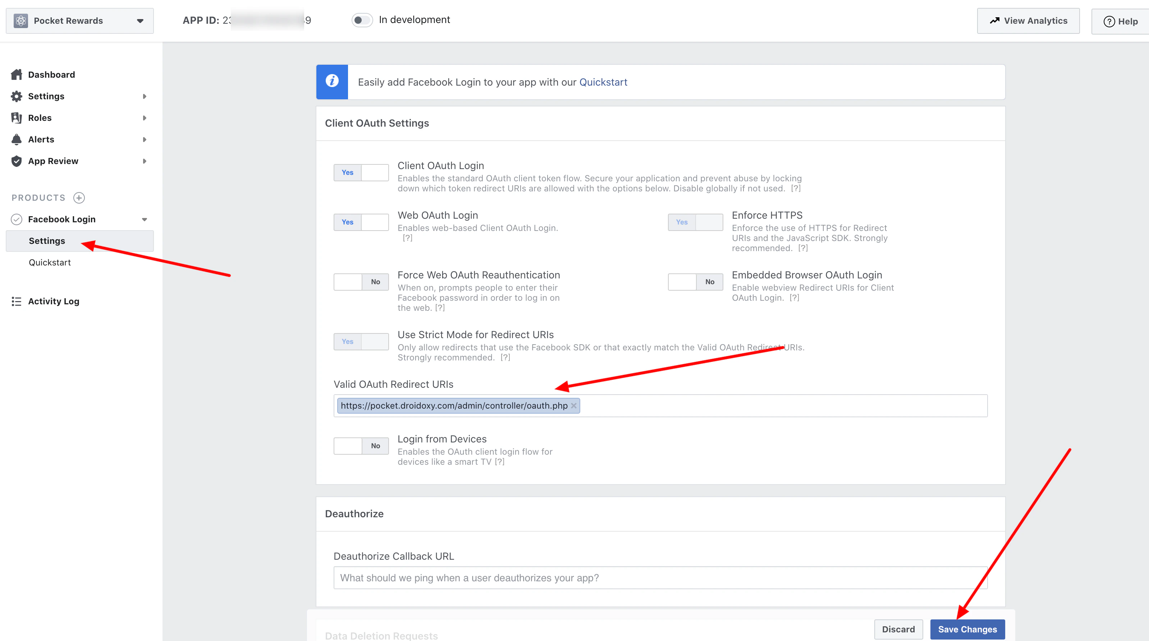Toggle Enforce HTTPS switch
This screenshot has height=641, width=1149.
click(x=695, y=222)
